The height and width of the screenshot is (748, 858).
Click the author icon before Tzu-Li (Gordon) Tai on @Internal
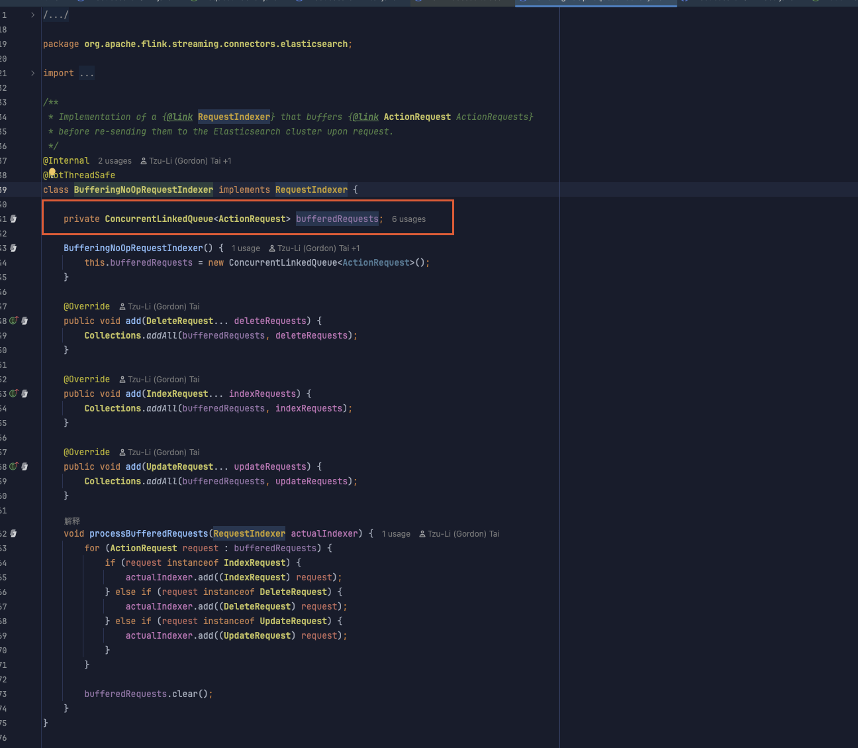click(145, 160)
